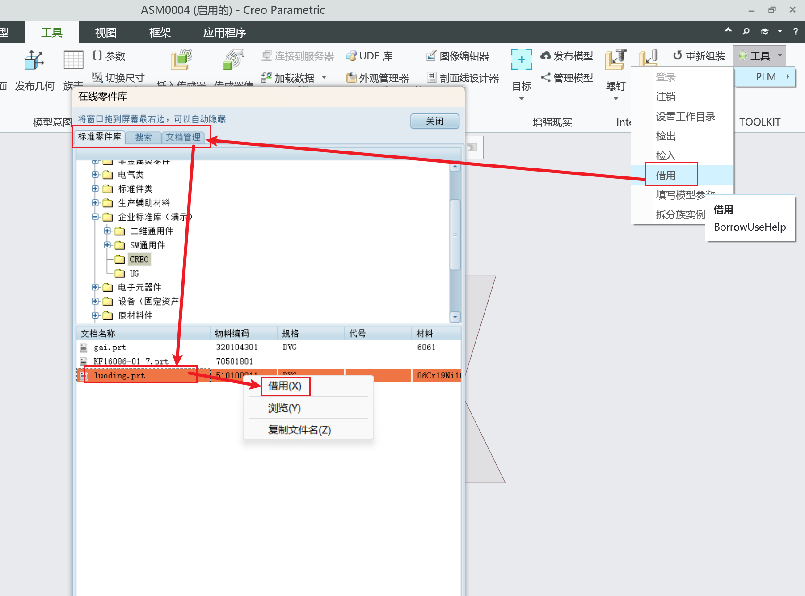Select the UG folder in tree

[134, 273]
